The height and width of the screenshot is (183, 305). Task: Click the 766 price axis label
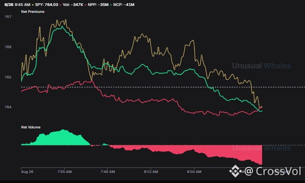(x=8, y=47)
